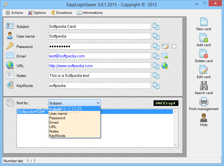Click the Edit card pencil icon

coord(204,70)
